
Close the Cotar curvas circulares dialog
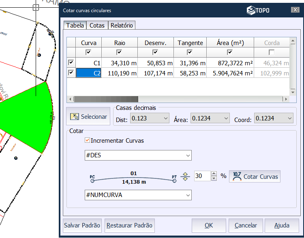click(x=295, y=10)
